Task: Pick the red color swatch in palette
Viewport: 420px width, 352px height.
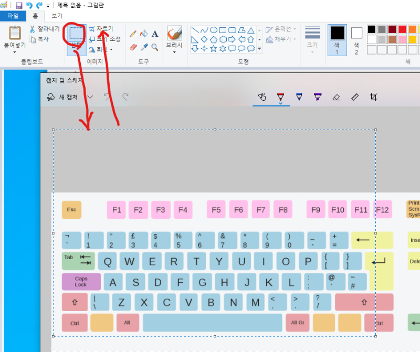Action: coord(403,29)
